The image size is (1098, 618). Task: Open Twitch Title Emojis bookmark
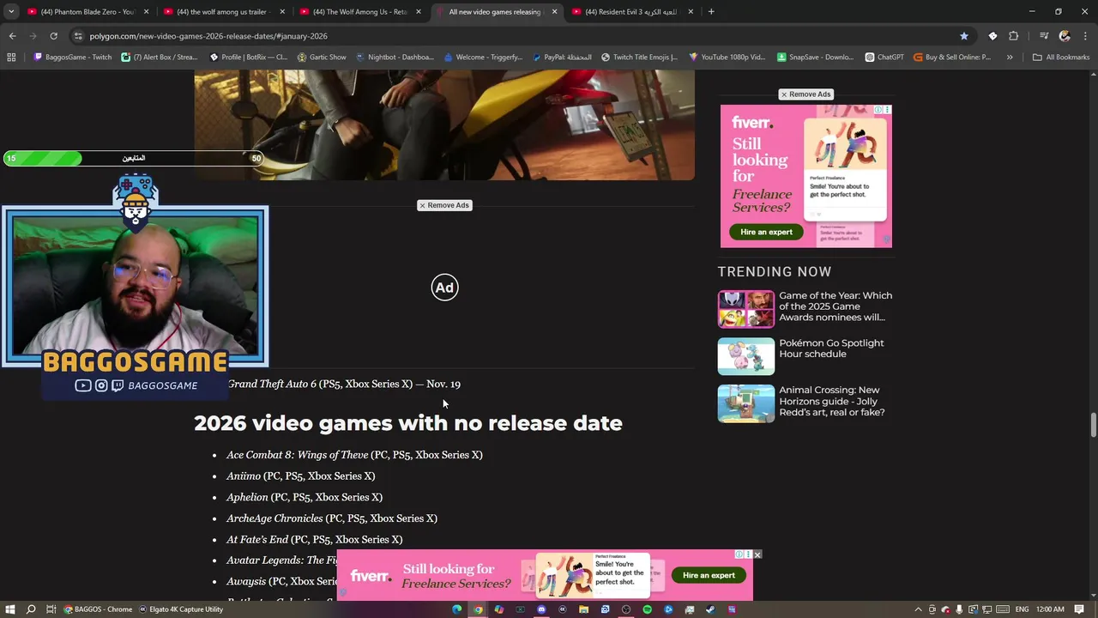[639, 58]
